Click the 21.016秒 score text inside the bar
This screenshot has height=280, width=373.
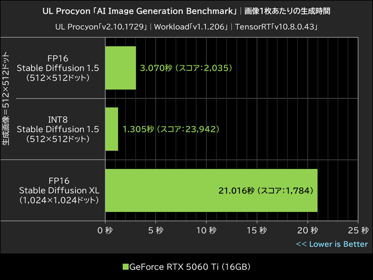[x=265, y=190]
